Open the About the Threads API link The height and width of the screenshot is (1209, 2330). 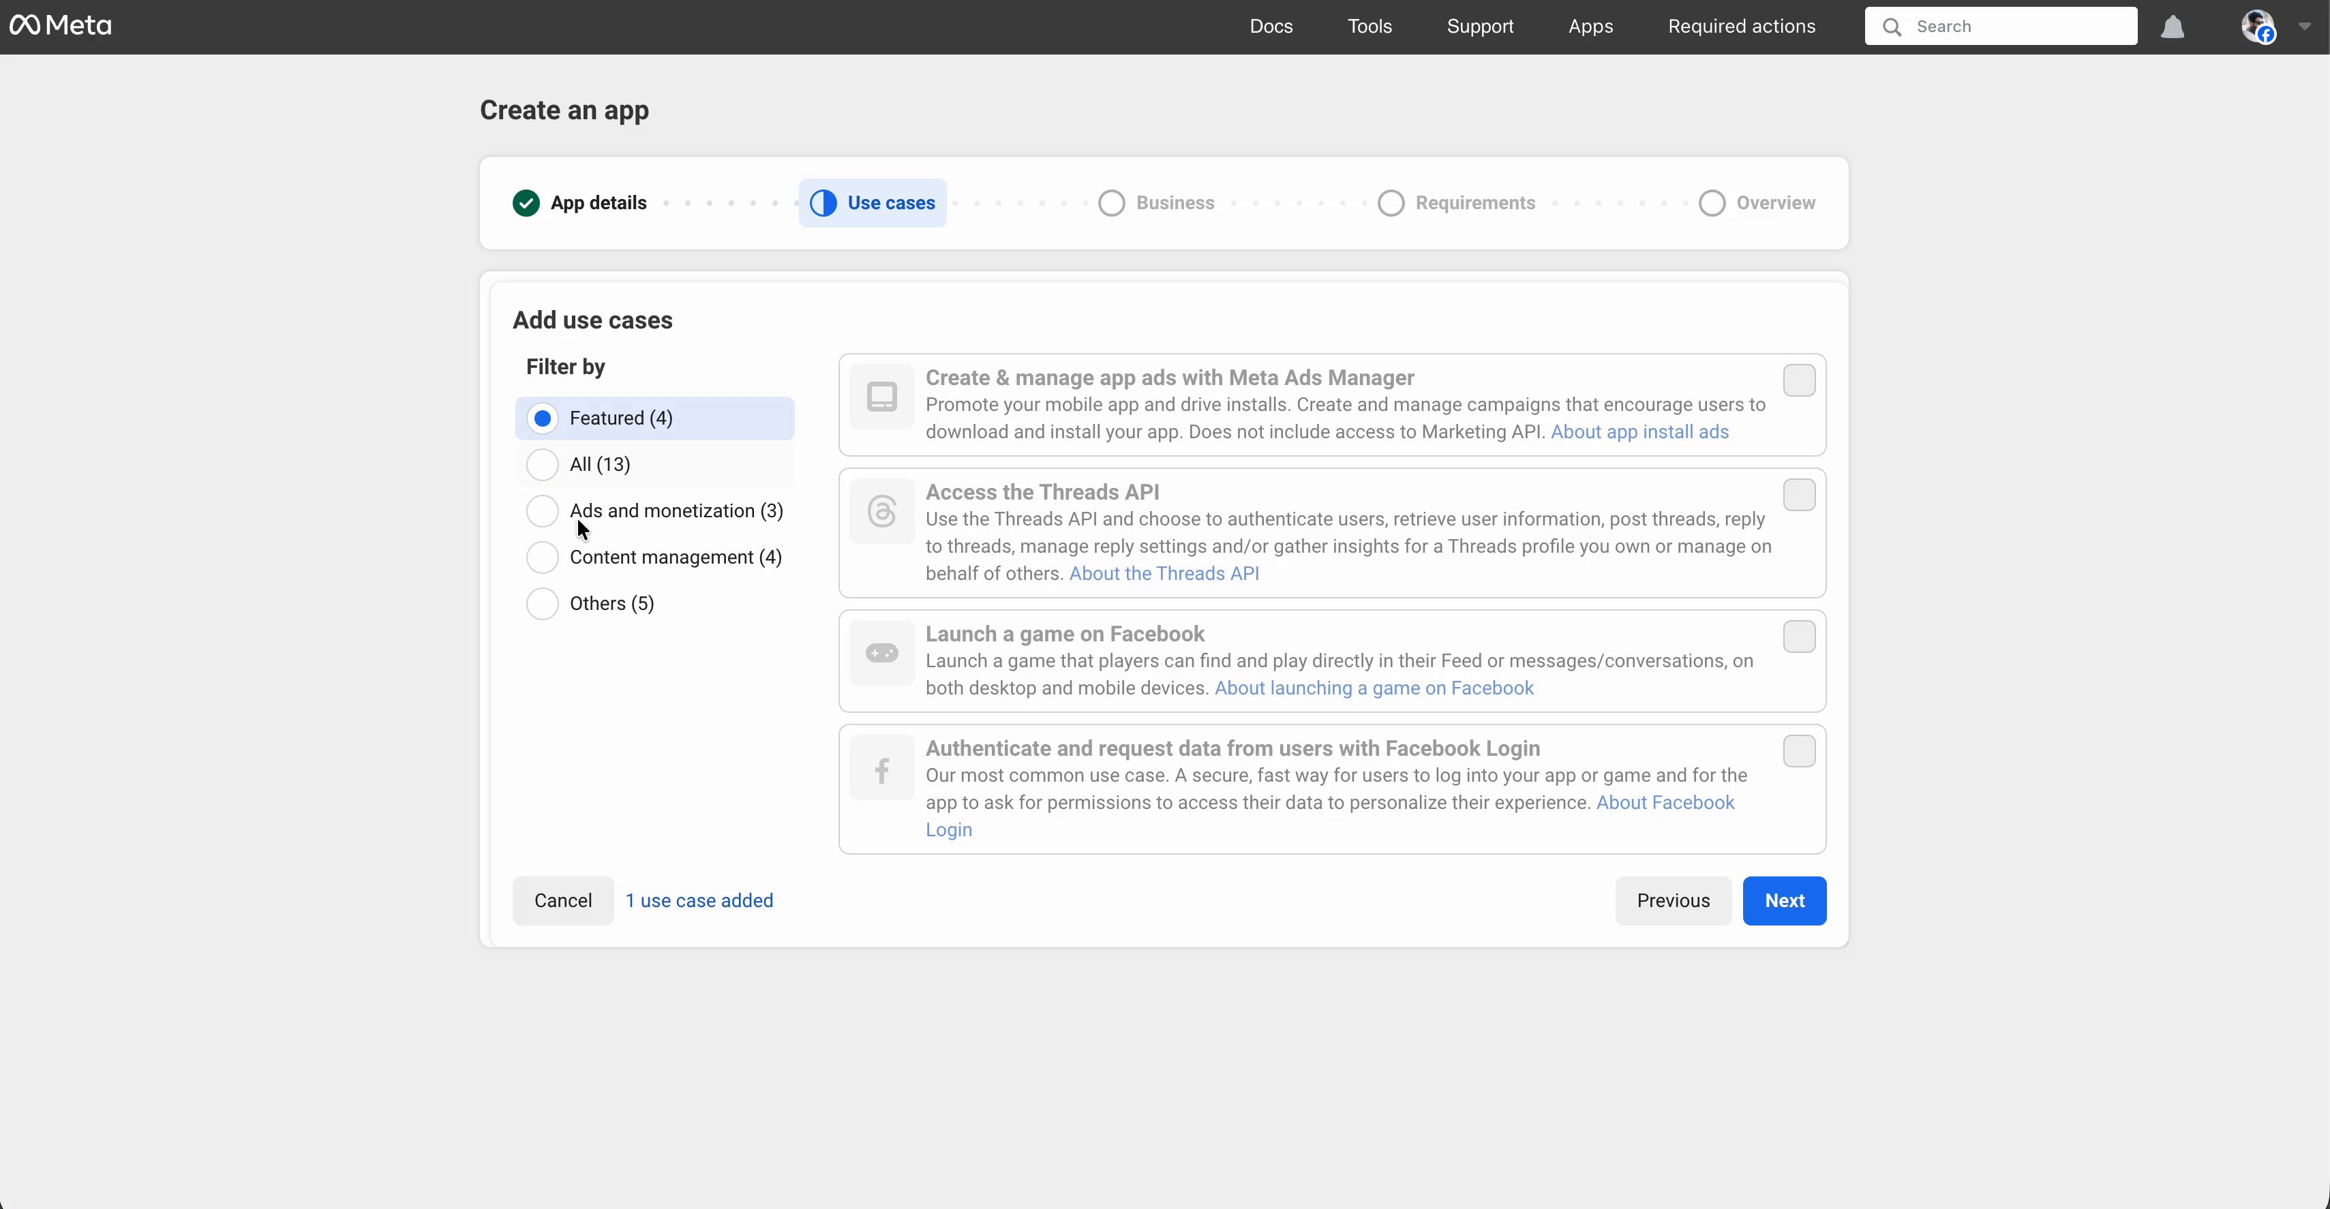[x=1164, y=573]
